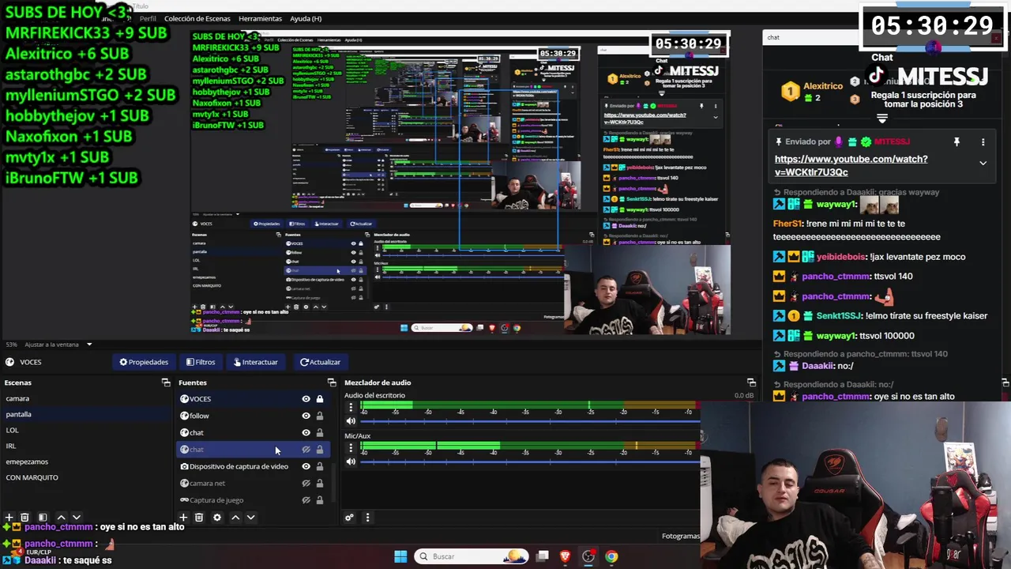
Task: Open audio mixer three-dot menu at bottom
Action: point(367,518)
